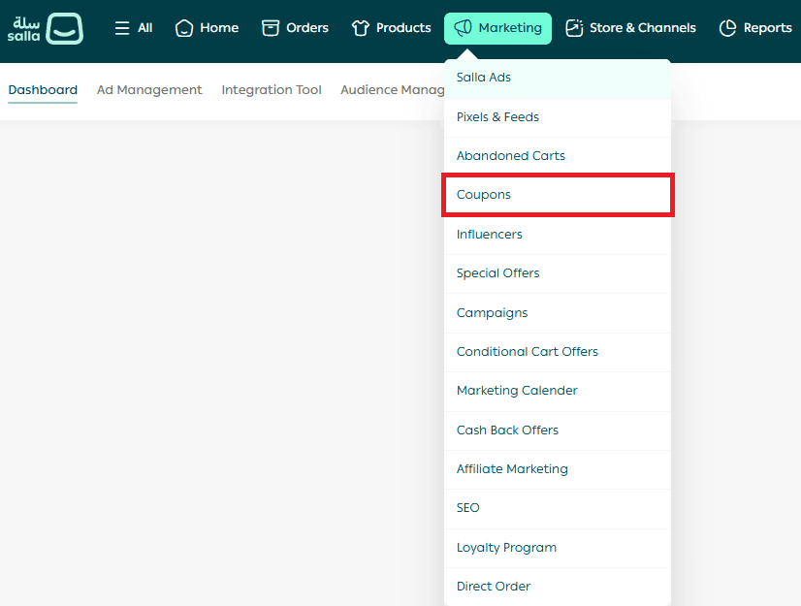Click the Salla logo icon
Viewport: 801px width, 606px height.
point(64,28)
